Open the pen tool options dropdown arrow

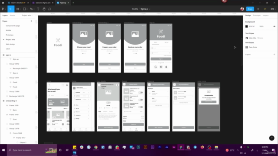tap(34, 9)
